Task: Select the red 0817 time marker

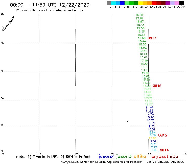Action: point(152,38)
